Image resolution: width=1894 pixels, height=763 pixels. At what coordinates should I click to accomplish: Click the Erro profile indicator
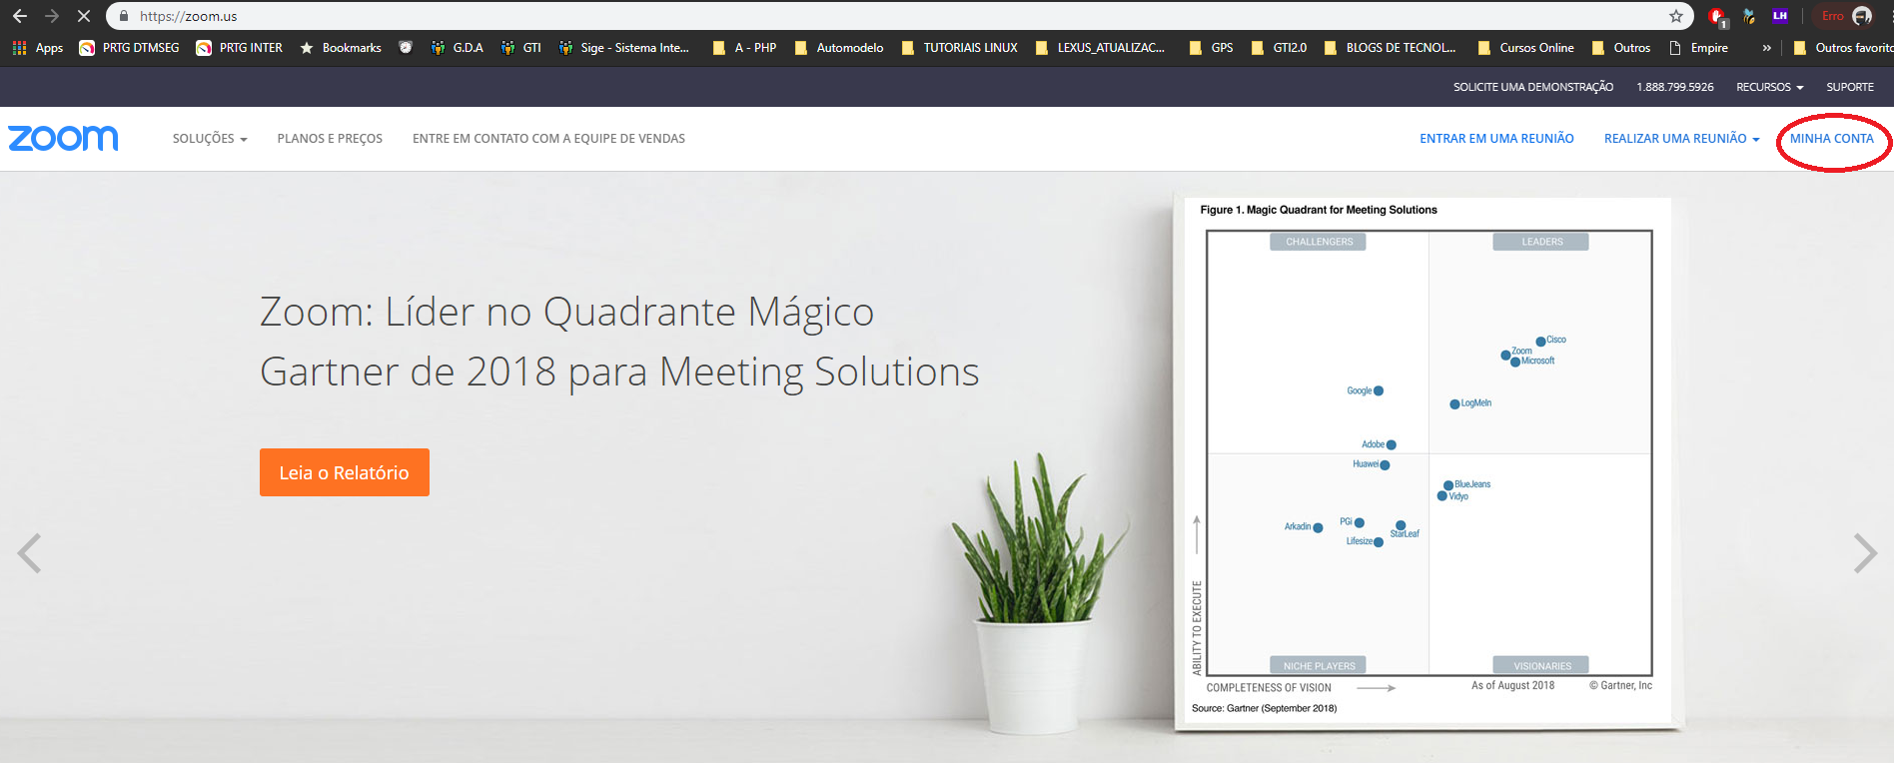tap(1833, 16)
